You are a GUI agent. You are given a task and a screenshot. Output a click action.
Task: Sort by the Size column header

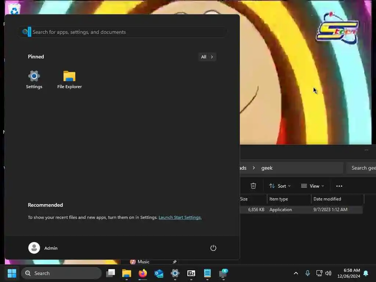(x=253, y=199)
